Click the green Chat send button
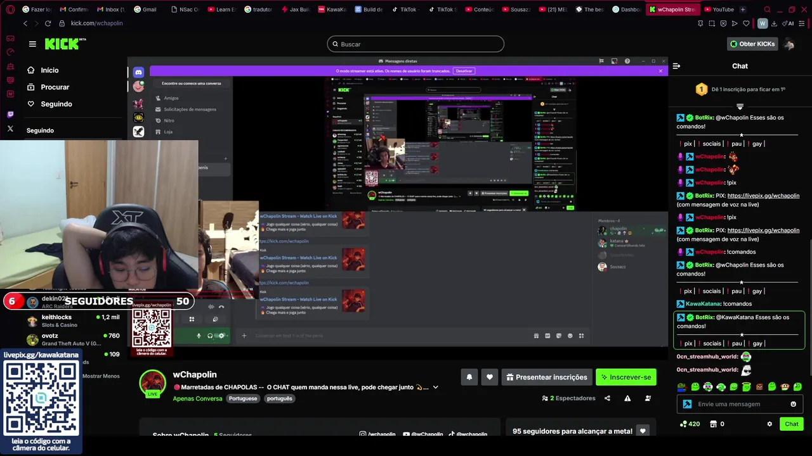Image resolution: width=812 pixels, height=456 pixels. (792, 424)
